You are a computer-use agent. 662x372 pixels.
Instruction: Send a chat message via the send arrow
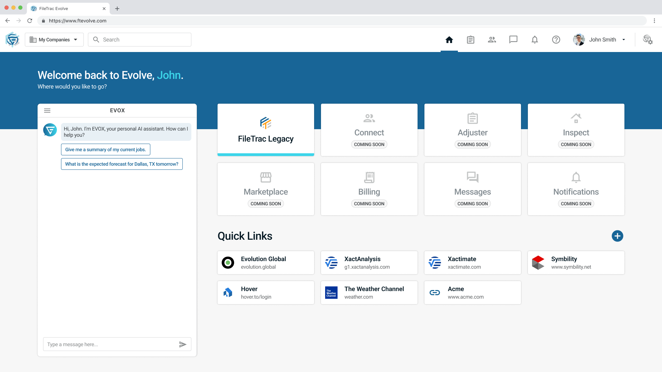click(183, 344)
